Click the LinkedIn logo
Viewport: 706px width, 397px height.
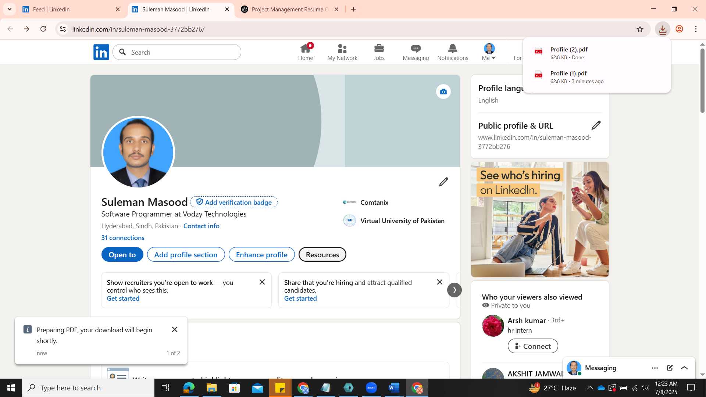101,52
